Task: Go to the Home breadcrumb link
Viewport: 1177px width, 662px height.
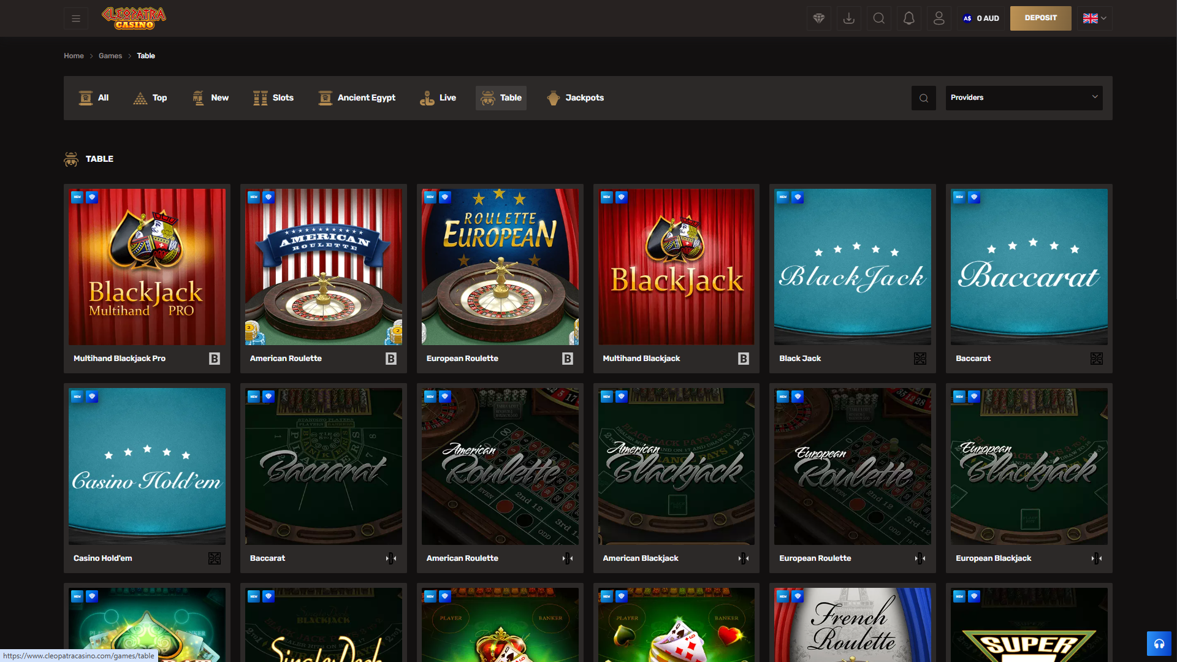Action: (74, 56)
